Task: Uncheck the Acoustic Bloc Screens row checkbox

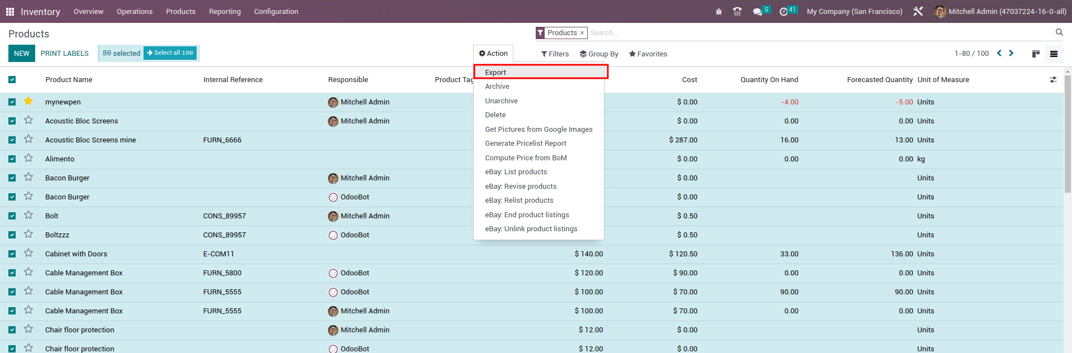Action: pos(12,121)
